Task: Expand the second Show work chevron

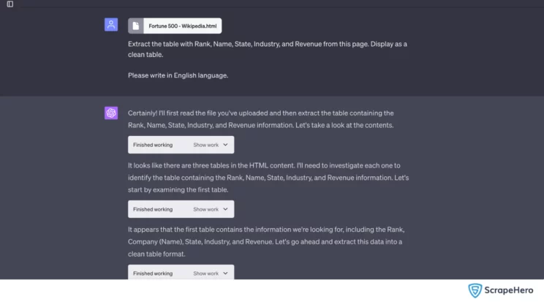Action: (x=225, y=209)
